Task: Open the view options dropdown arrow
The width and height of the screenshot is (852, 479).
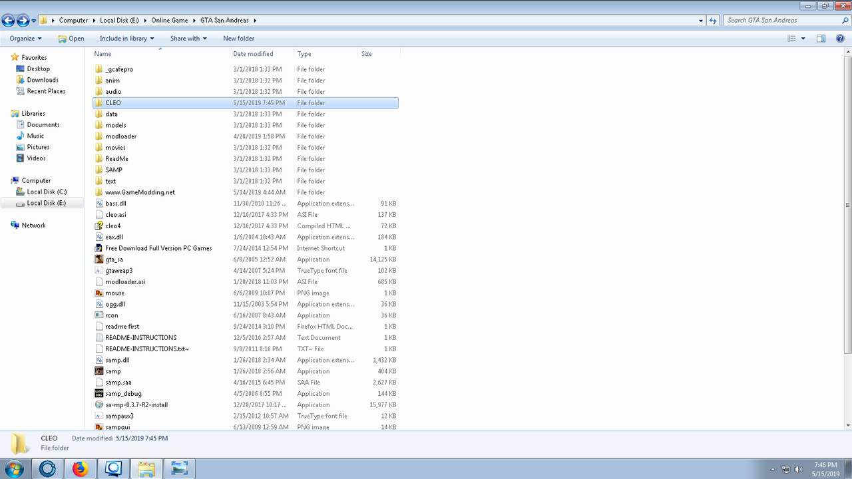Action: (803, 39)
